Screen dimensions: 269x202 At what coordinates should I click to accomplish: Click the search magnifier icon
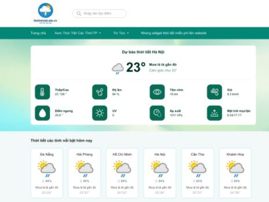coord(79,13)
